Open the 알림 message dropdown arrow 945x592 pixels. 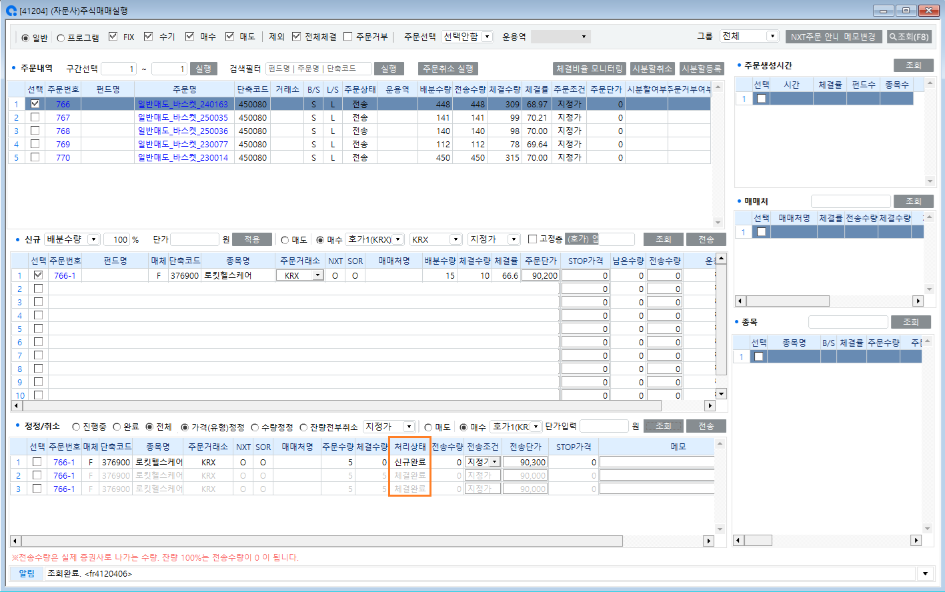click(x=925, y=574)
